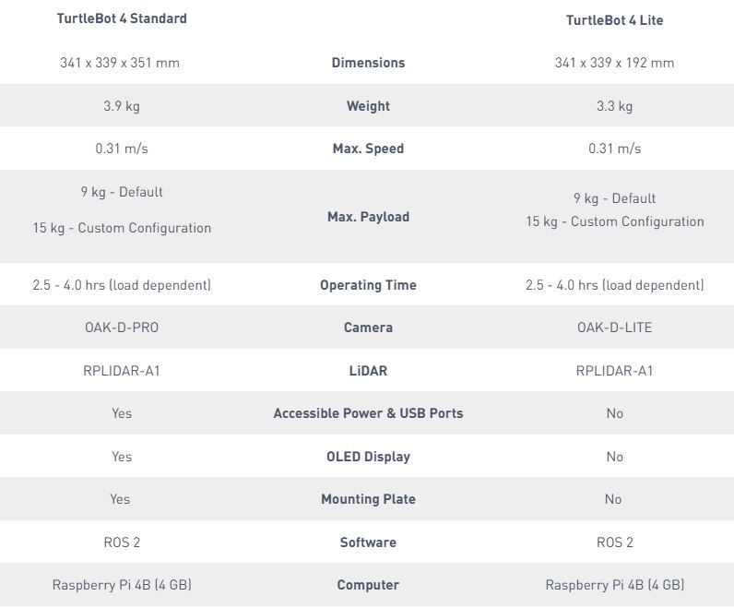This screenshot has height=608, width=734.
Task: Click the Mounting Plate row label
Action: tap(368, 499)
